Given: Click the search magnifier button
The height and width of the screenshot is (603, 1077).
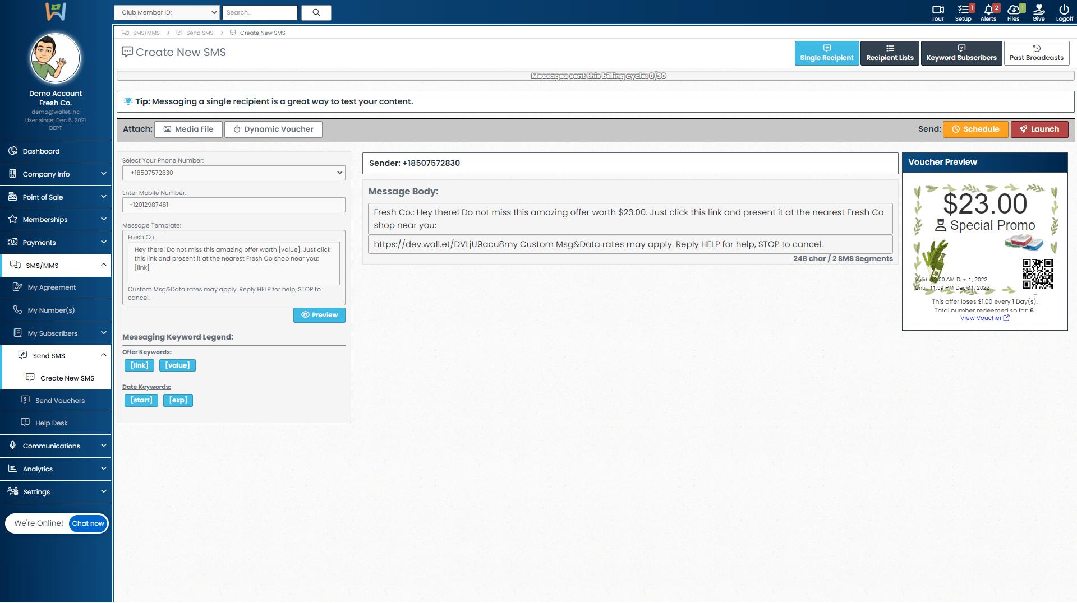Looking at the screenshot, I should click(x=316, y=12).
